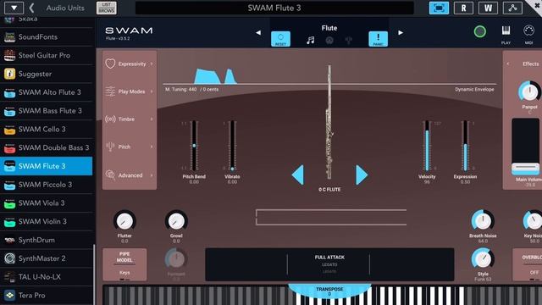Click the Velocity slider
The image size is (542, 305).
pos(427,145)
